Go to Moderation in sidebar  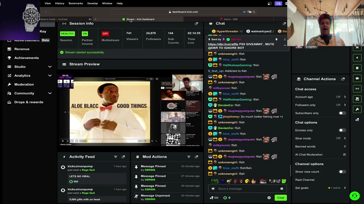(x=24, y=84)
